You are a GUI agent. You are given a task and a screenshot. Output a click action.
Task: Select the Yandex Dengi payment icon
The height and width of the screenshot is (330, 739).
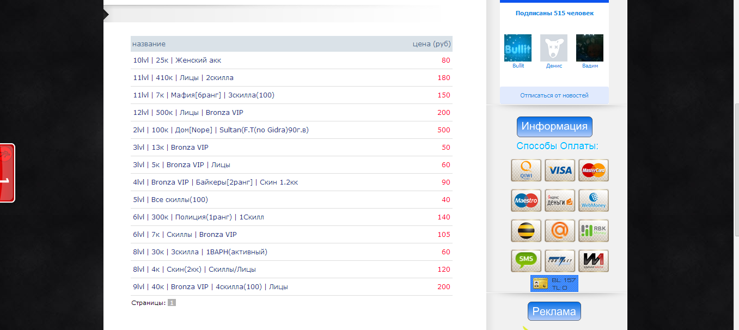560,200
